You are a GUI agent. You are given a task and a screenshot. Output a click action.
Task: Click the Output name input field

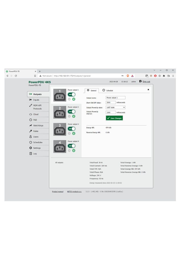click(115, 98)
